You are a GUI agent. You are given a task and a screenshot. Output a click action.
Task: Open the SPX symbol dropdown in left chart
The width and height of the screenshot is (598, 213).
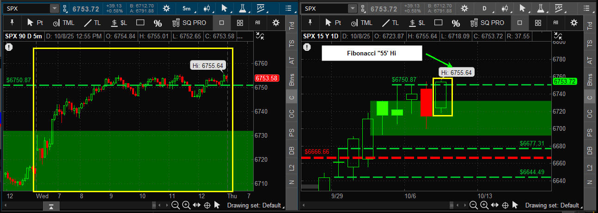(x=54, y=8)
